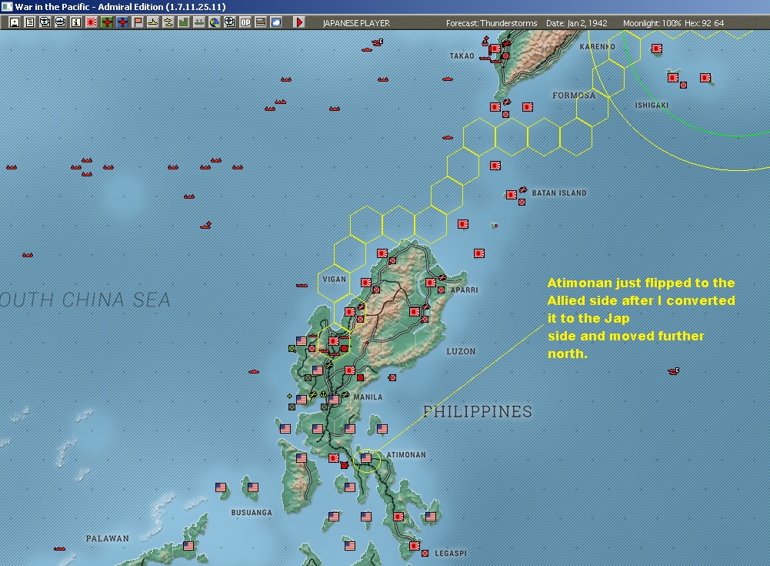
Task: Click the railroad track toolbar icon
Action: point(261,22)
